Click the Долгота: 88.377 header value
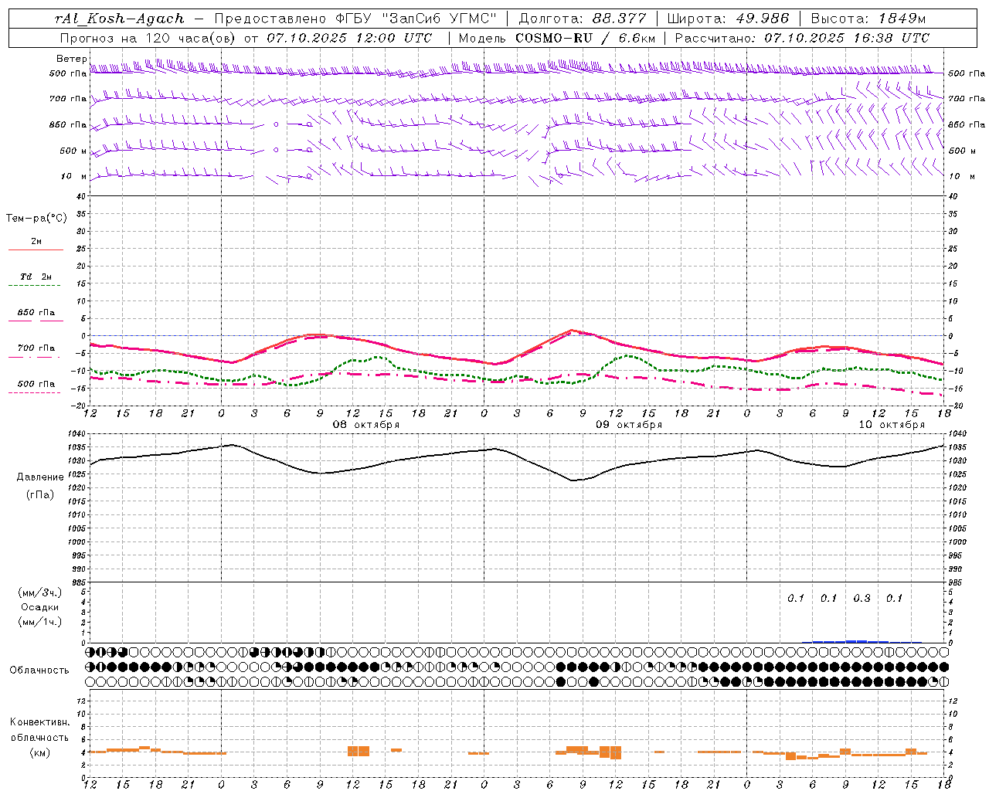989x791 pixels. pos(582,19)
